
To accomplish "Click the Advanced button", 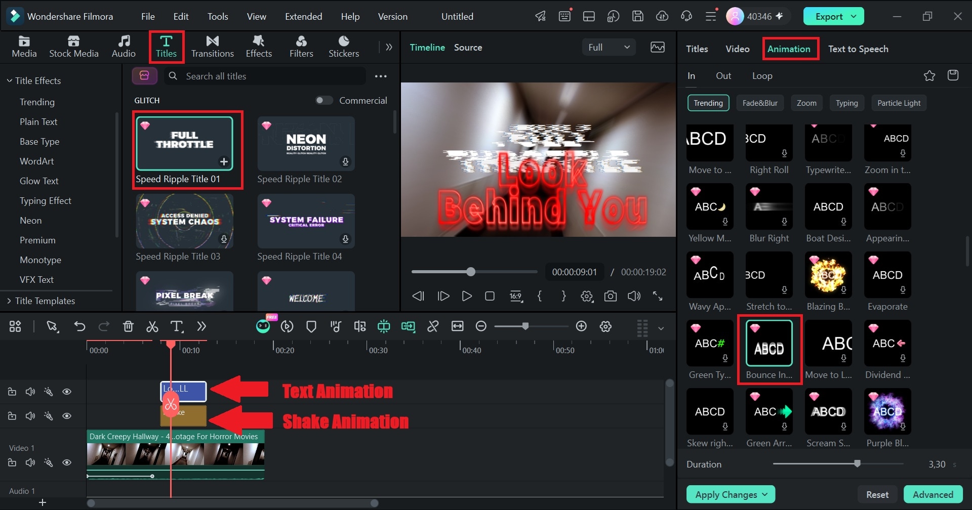I will pos(933,494).
